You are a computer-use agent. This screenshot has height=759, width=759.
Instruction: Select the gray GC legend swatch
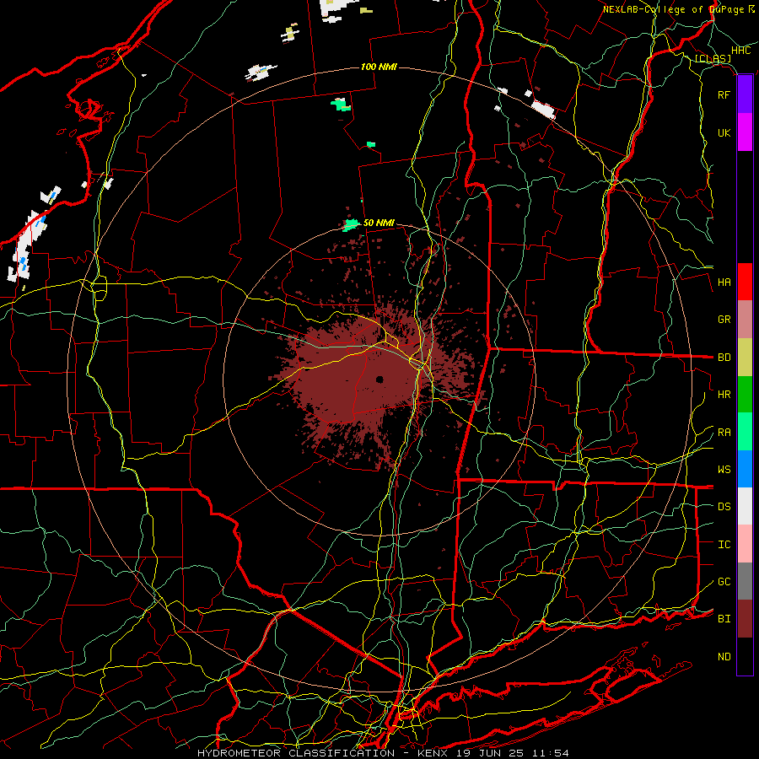(745, 581)
